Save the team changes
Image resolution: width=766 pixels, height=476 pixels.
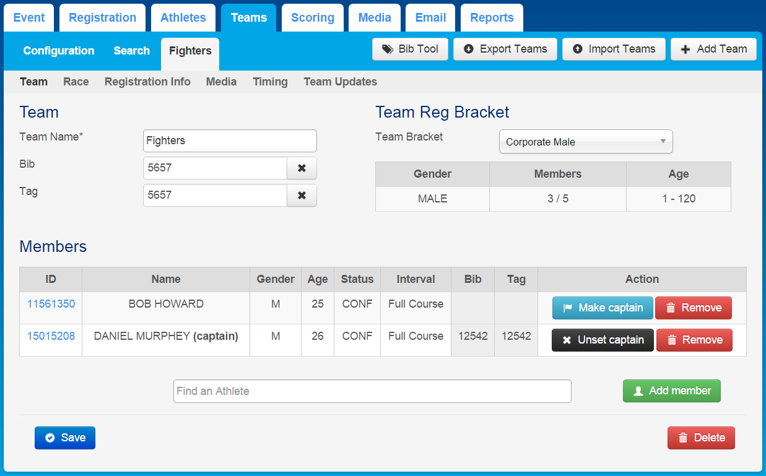[65, 438]
